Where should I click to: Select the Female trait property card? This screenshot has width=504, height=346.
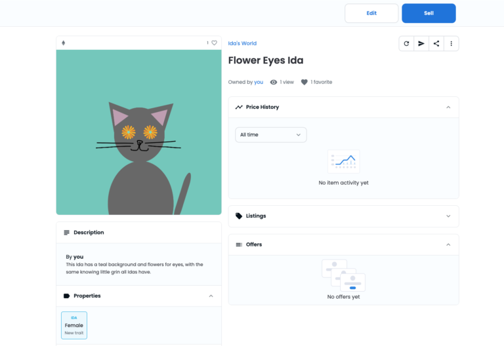74,325
